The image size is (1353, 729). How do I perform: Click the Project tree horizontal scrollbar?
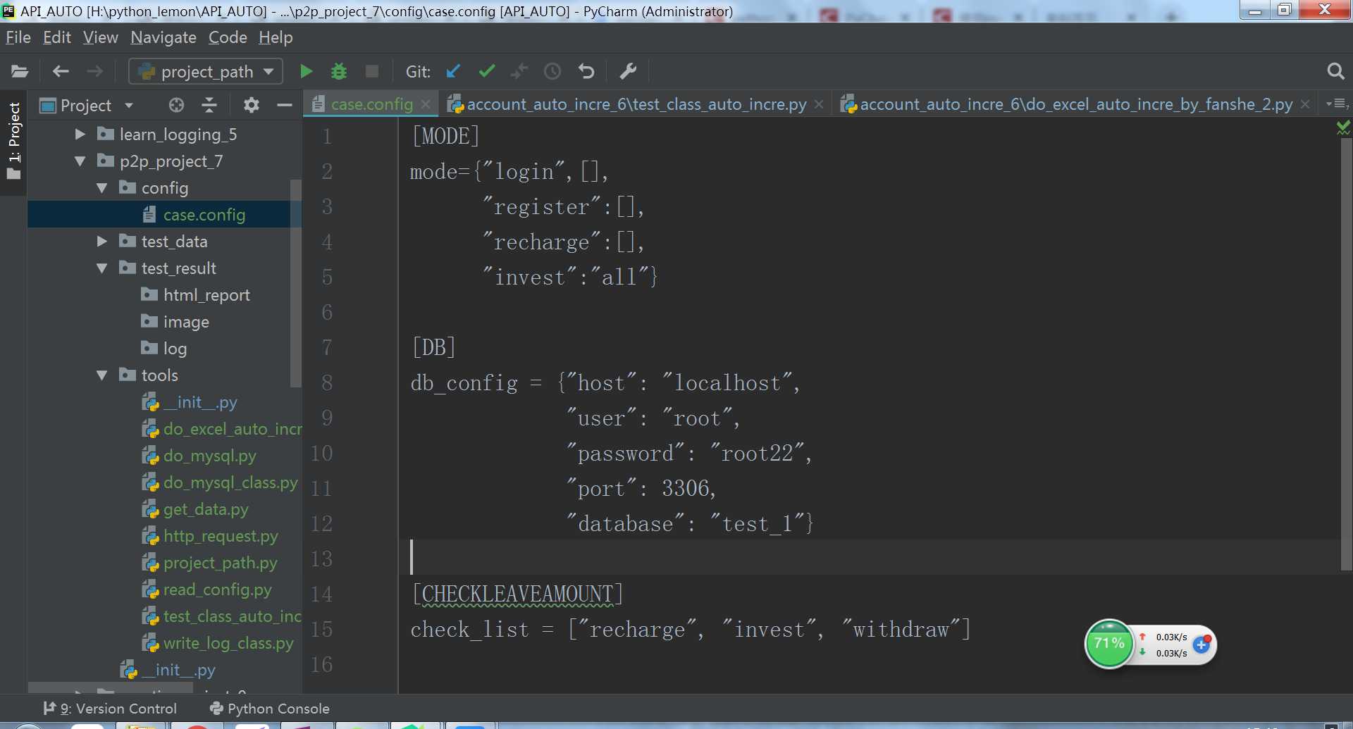[x=111, y=687]
